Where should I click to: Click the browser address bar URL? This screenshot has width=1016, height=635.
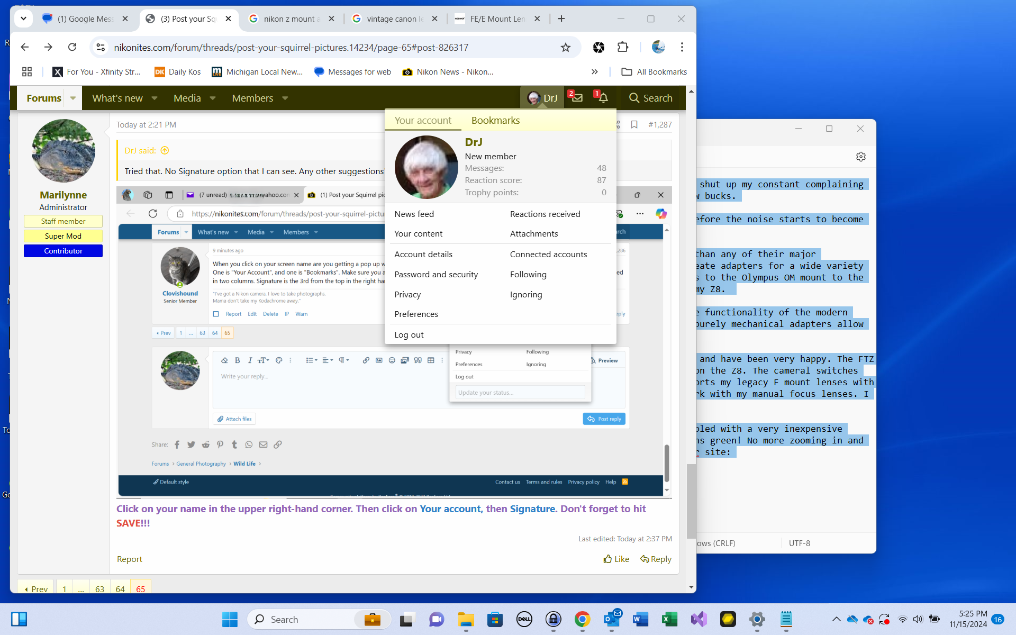click(x=291, y=48)
